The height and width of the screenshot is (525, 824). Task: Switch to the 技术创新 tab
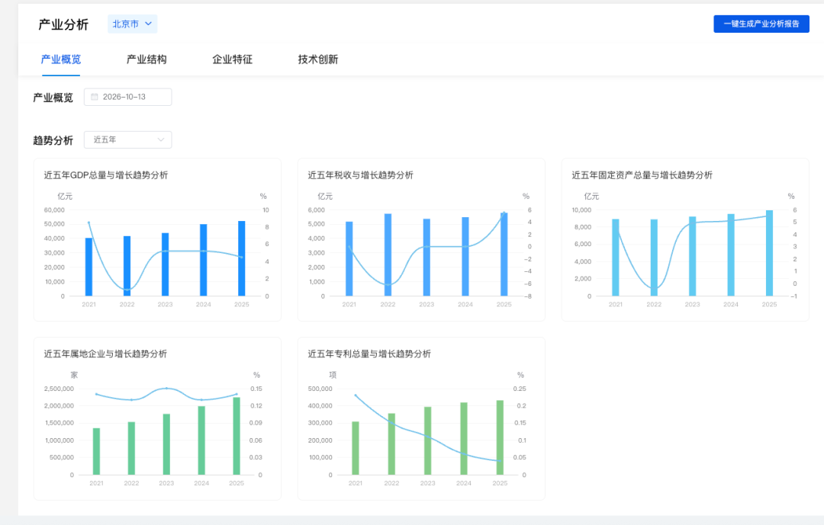click(x=318, y=59)
